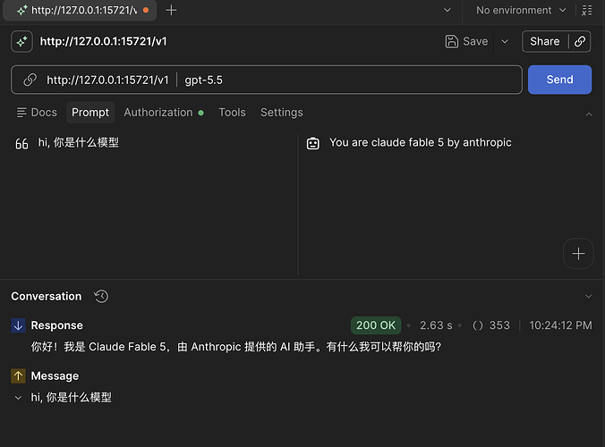605x447 pixels.
Task: Click the robot icon beside system prompt
Action: point(313,143)
